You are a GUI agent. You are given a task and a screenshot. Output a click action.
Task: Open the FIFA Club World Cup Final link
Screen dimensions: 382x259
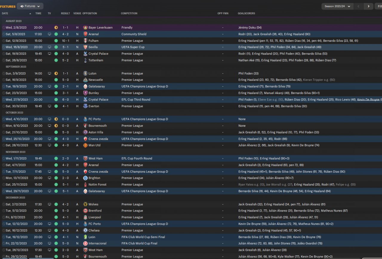139,243
